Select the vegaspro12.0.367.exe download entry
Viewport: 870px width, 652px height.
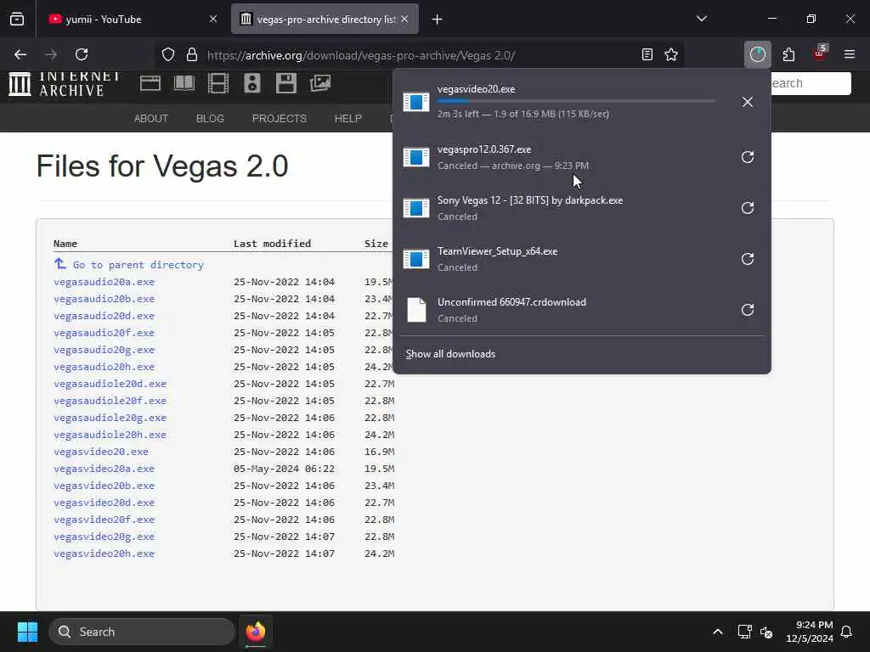[x=563, y=157]
